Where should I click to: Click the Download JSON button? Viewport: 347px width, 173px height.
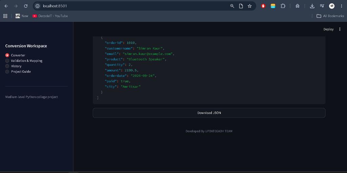coord(209,113)
